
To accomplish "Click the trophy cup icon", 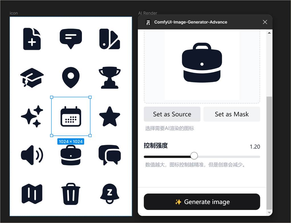I will coord(110,77).
